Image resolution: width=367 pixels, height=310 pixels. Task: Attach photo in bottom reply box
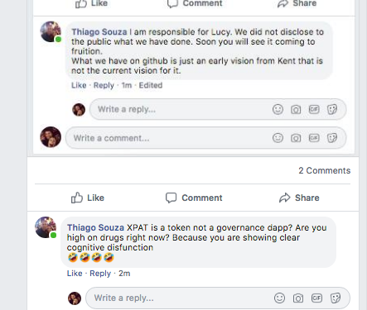click(298, 298)
